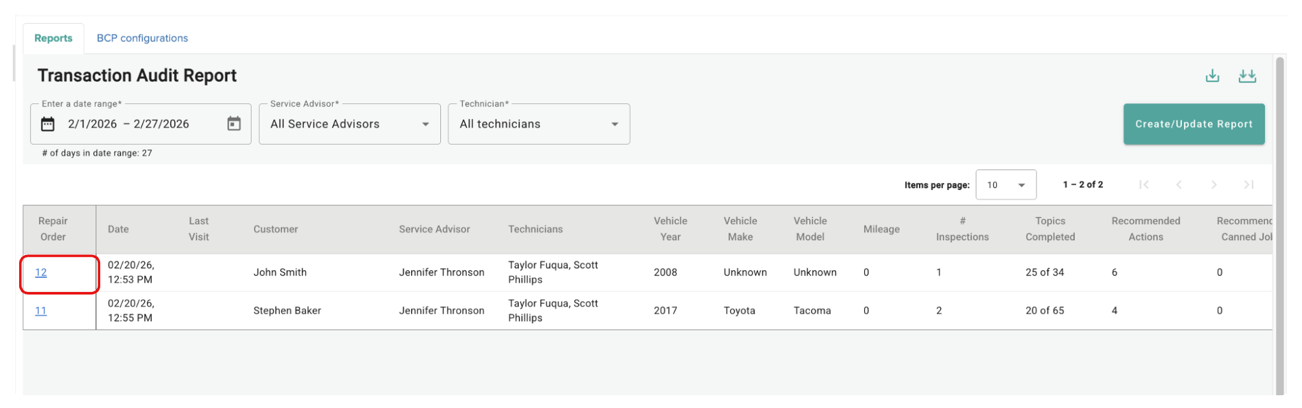The image size is (1302, 408).
Task: Click the Topics Completed column header
Action: click(x=1050, y=229)
